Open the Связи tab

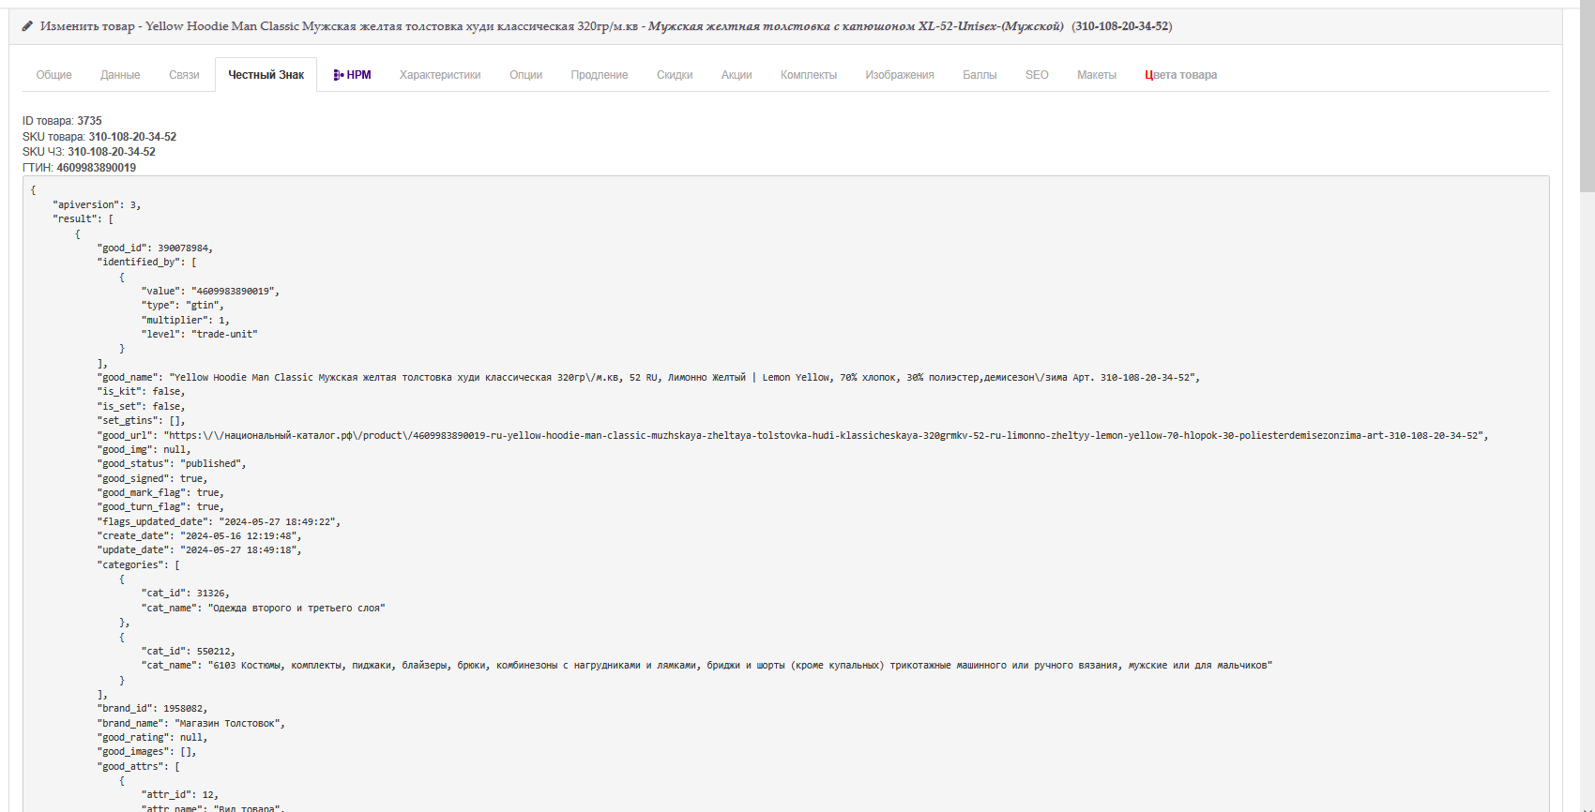click(184, 75)
